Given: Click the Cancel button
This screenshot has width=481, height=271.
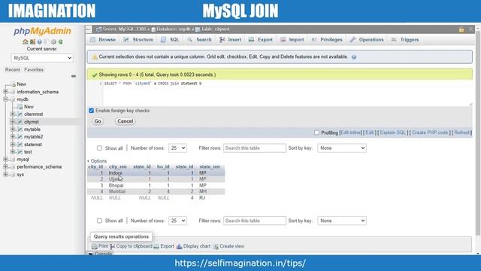Looking at the screenshot, I should pyautogui.click(x=126, y=121).
